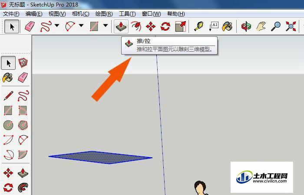This screenshot has width=304, height=195.
Task: Select the arrow Select tool in left palette
Action: (8, 63)
